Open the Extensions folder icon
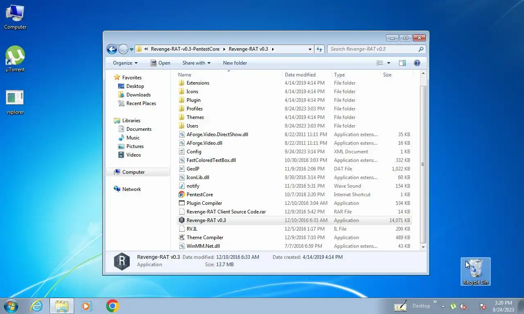The height and width of the screenshot is (314, 524). (182, 83)
